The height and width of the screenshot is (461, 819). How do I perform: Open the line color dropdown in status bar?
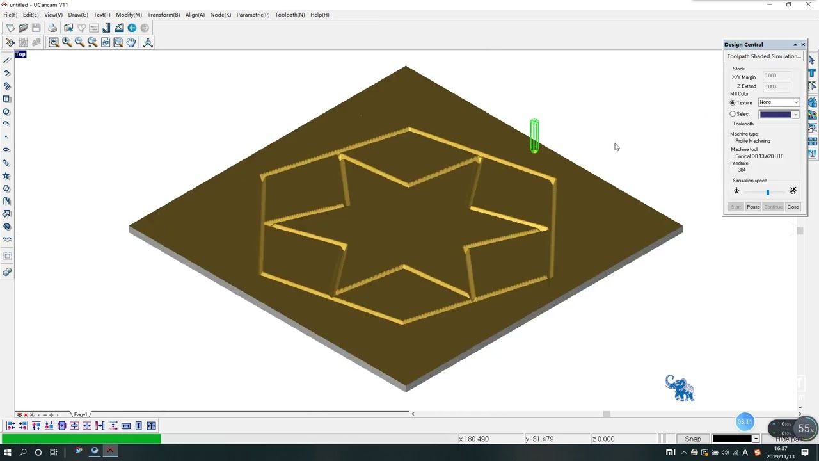pos(756,439)
